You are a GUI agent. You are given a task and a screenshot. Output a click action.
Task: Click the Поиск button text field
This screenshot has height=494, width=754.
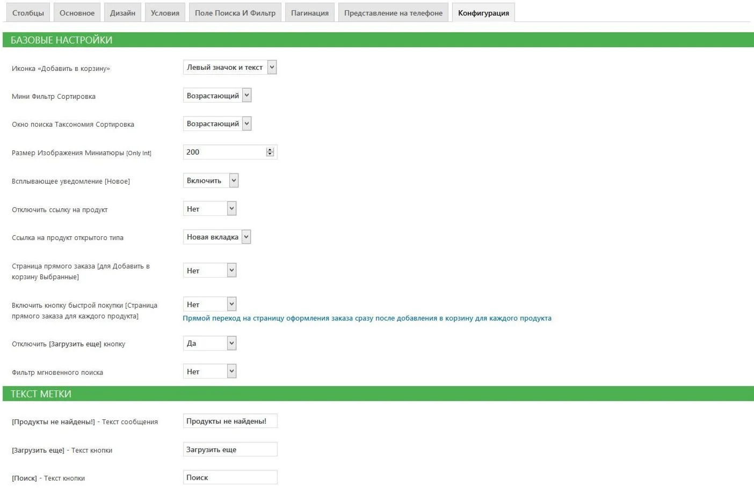pos(230,477)
